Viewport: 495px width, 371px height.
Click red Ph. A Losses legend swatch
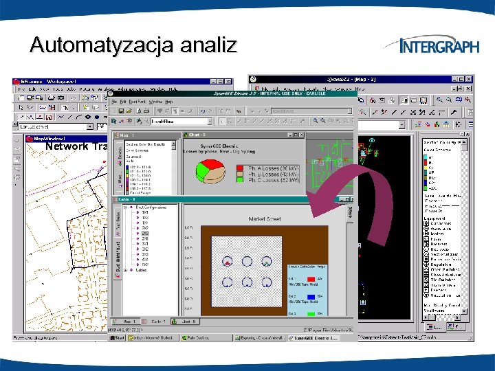tap(240, 168)
